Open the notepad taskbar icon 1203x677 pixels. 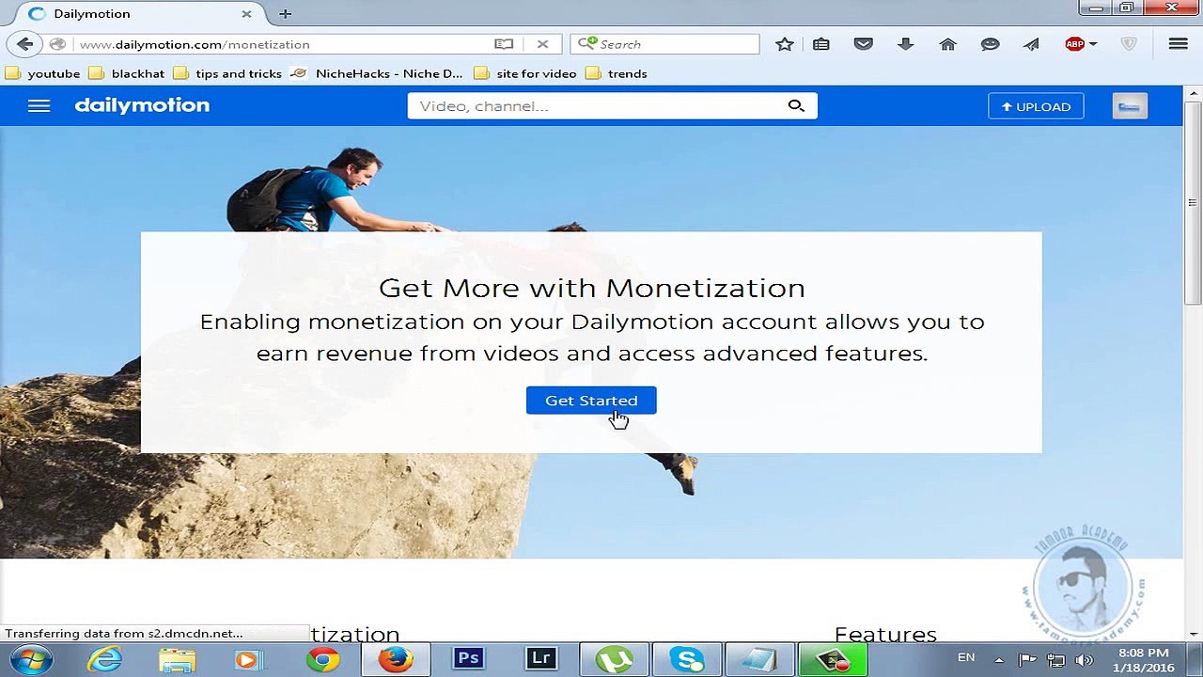click(x=759, y=659)
